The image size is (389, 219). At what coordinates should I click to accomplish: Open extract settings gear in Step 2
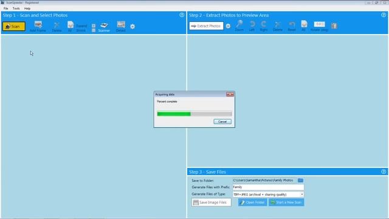[228, 26]
